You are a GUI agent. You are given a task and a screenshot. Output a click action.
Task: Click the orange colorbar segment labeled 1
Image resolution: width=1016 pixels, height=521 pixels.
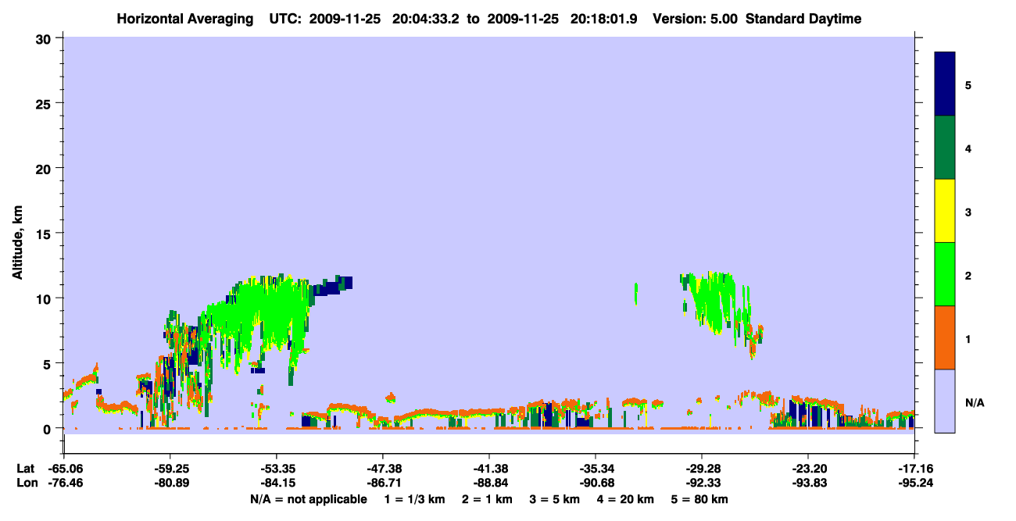pyautogui.click(x=945, y=337)
